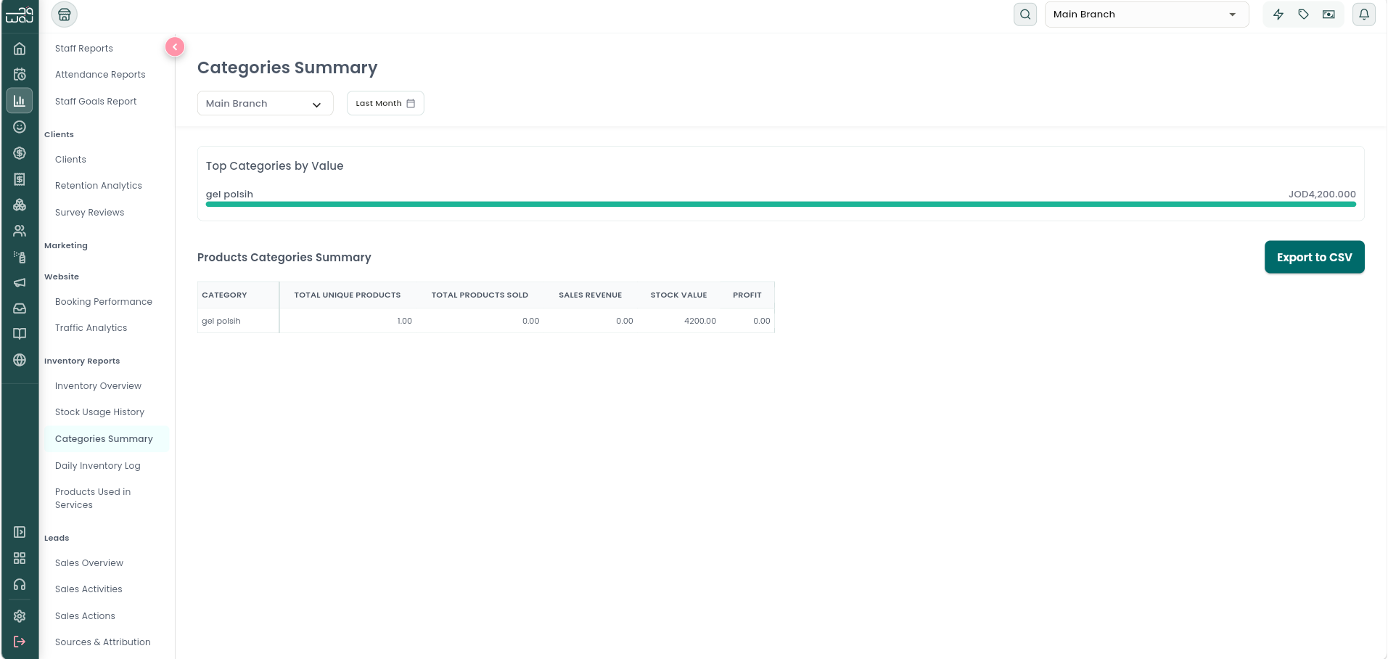Viewport: 1388px width, 659px height.
Task: Open the dollar badge sales icon
Action: pyautogui.click(x=20, y=153)
